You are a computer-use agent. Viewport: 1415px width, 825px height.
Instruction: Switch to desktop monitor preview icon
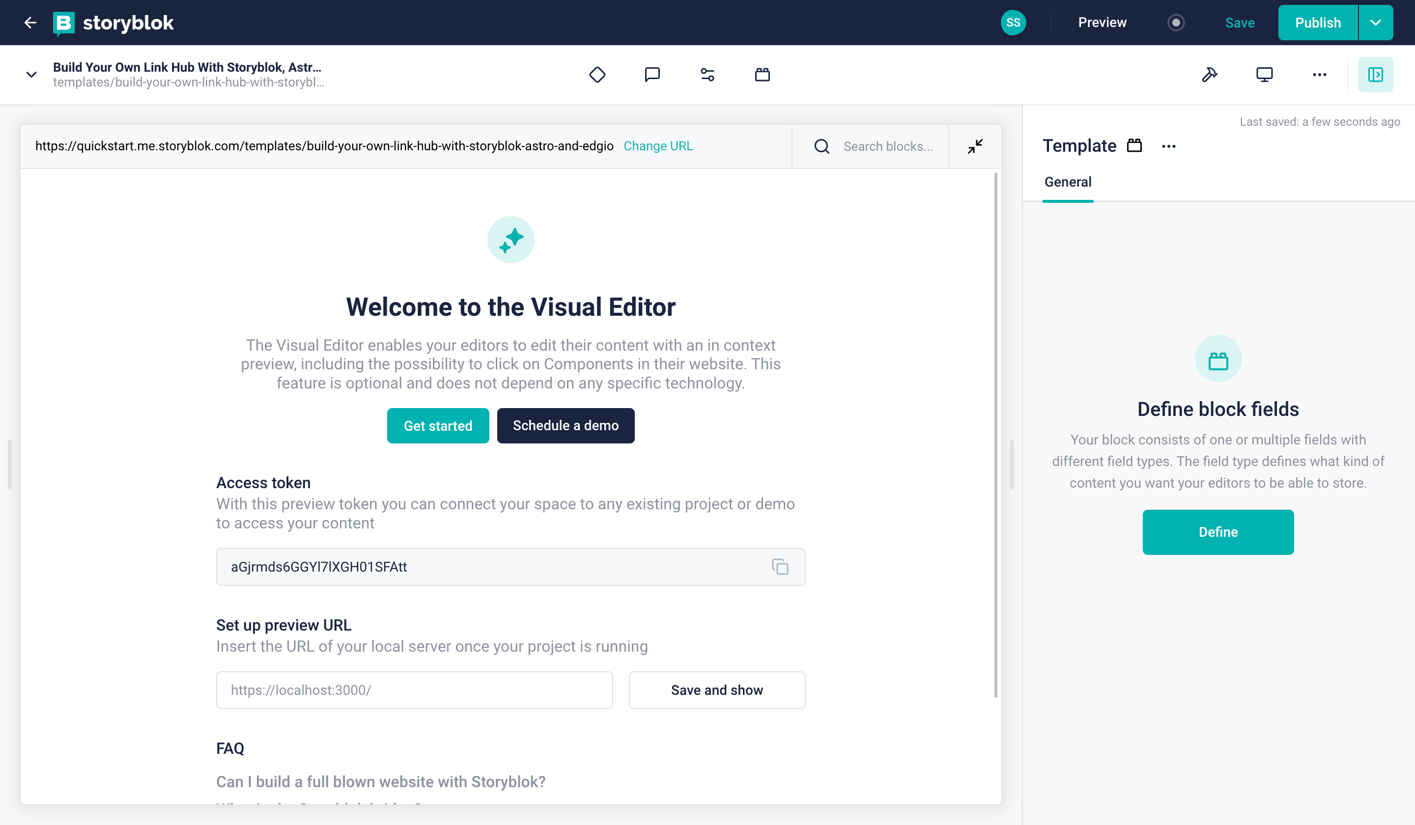coord(1264,74)
